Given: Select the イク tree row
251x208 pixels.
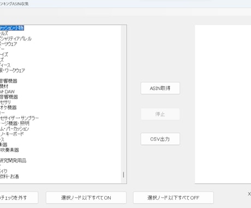Looking at the screenshot, I should (x=4, y=171).
